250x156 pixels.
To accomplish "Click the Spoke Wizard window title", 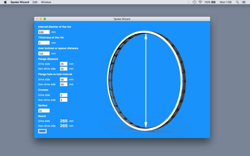I will (122, 19).
